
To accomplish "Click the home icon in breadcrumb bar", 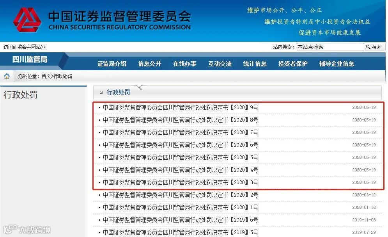I will click(7, 76).
